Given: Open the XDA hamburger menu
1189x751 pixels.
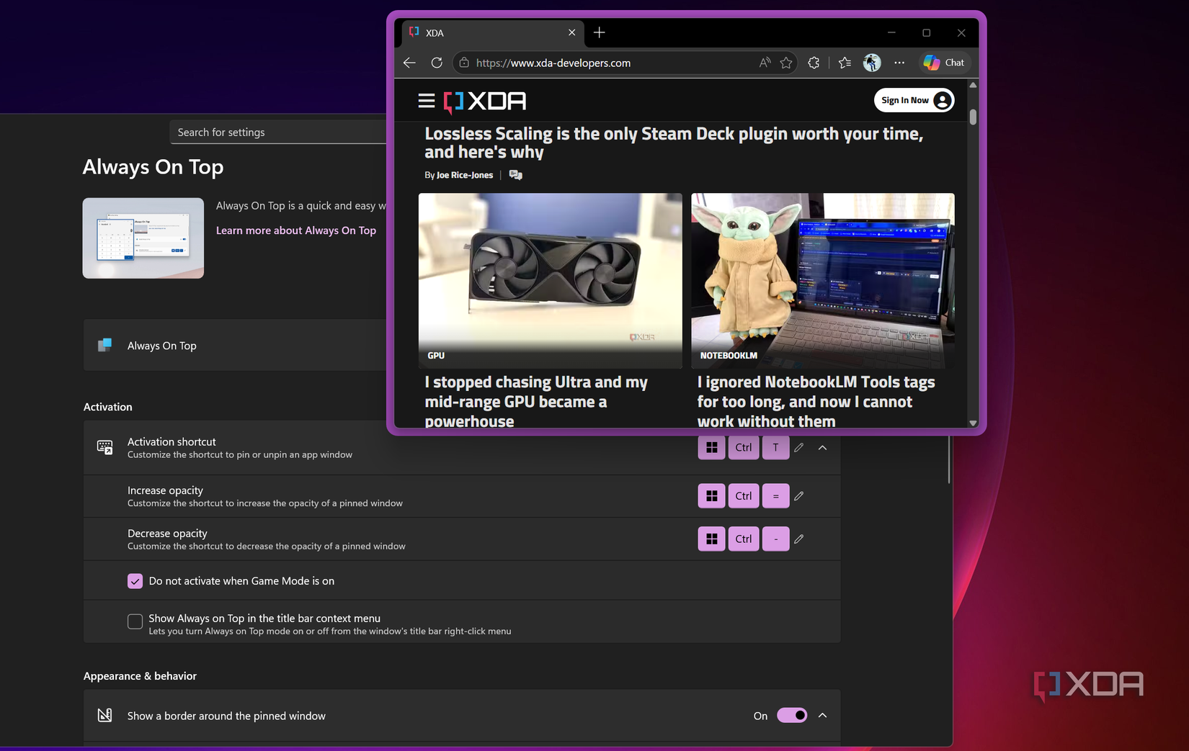Looking at the screenshot, I should pos(427,101).
